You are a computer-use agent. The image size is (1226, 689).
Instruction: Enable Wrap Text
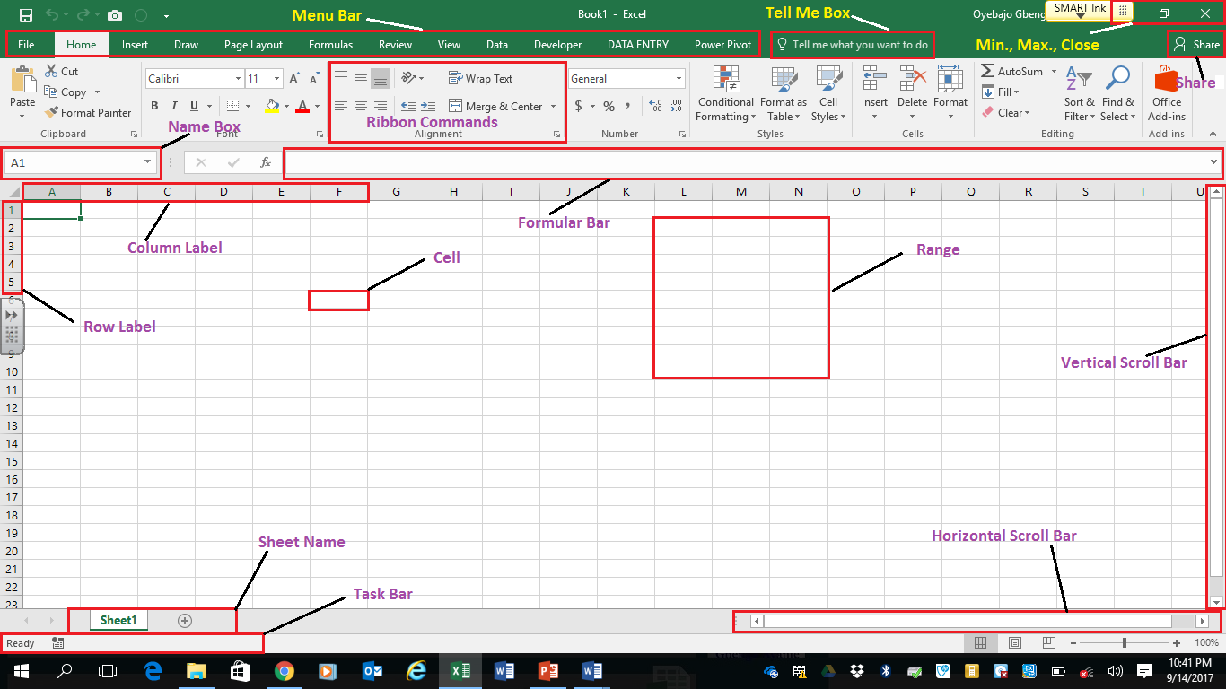pos(481,78)
